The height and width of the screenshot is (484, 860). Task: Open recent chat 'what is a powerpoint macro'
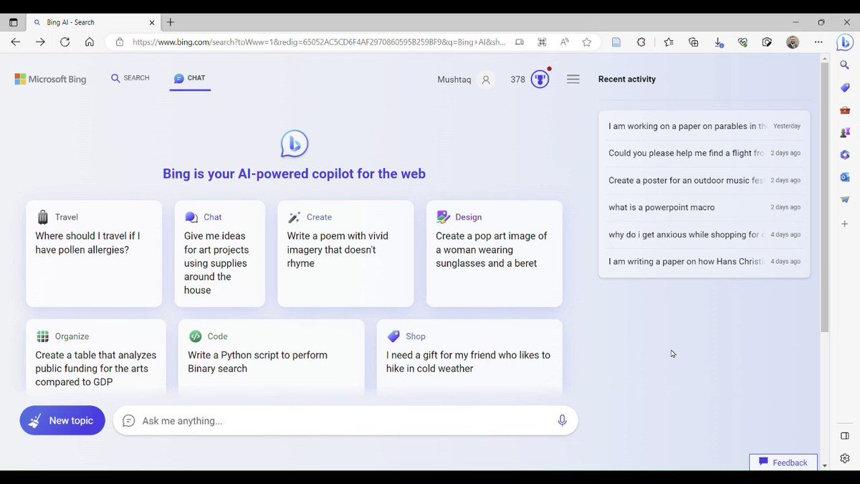(704, 207)
